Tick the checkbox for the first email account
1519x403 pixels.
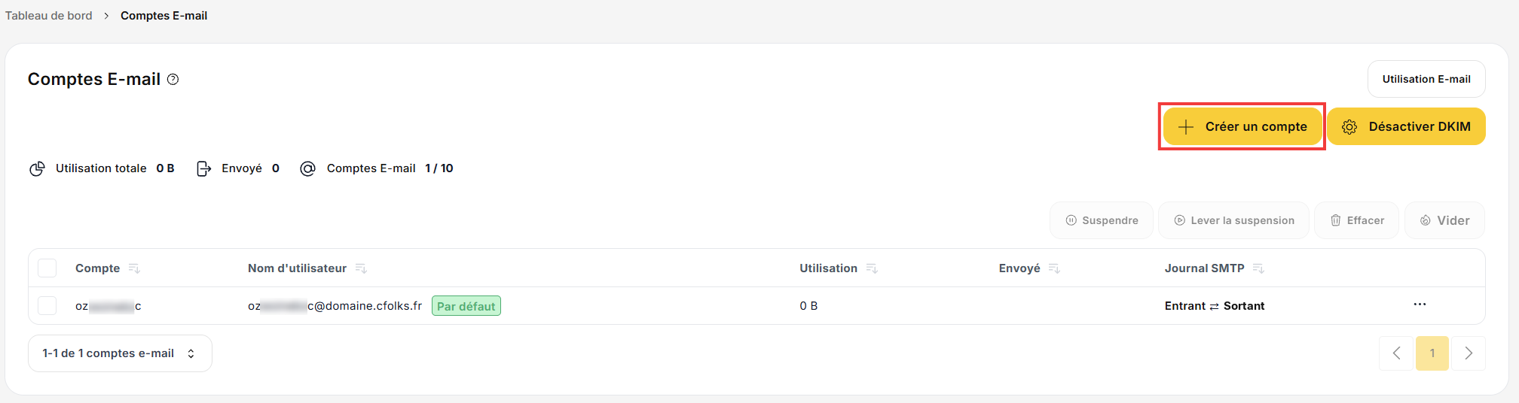click(x=47, y=306)
